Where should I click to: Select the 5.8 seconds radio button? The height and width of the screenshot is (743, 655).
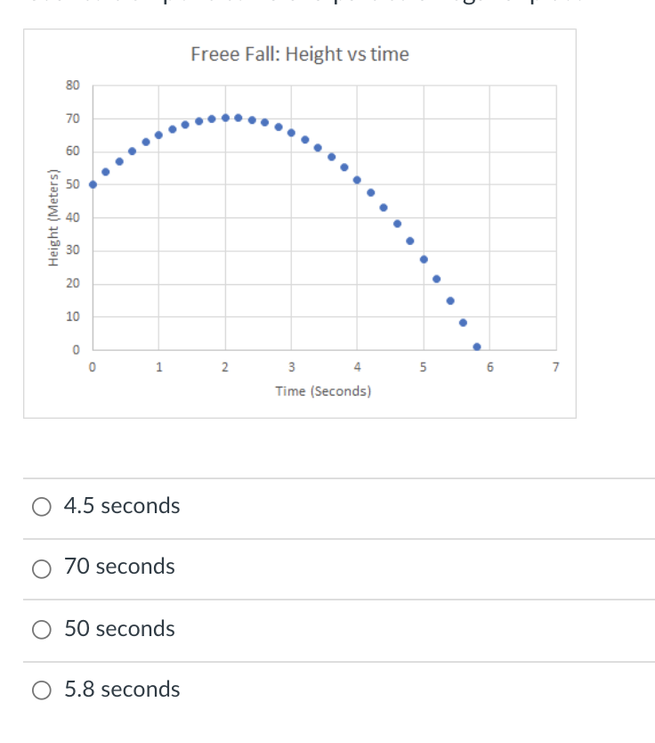(x=41, y=690)
